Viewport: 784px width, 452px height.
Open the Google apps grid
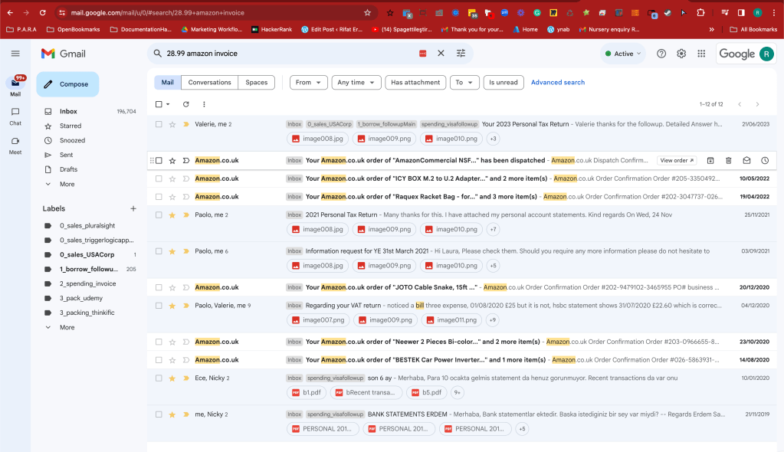click(701, 54)
